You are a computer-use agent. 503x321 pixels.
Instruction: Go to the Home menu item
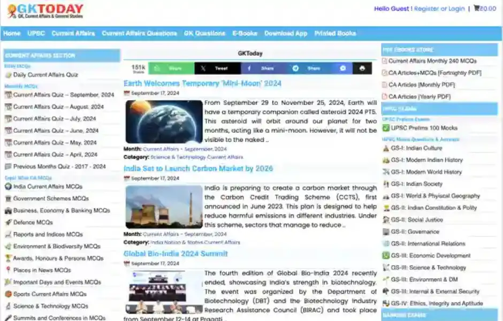(x=12, y=33)
